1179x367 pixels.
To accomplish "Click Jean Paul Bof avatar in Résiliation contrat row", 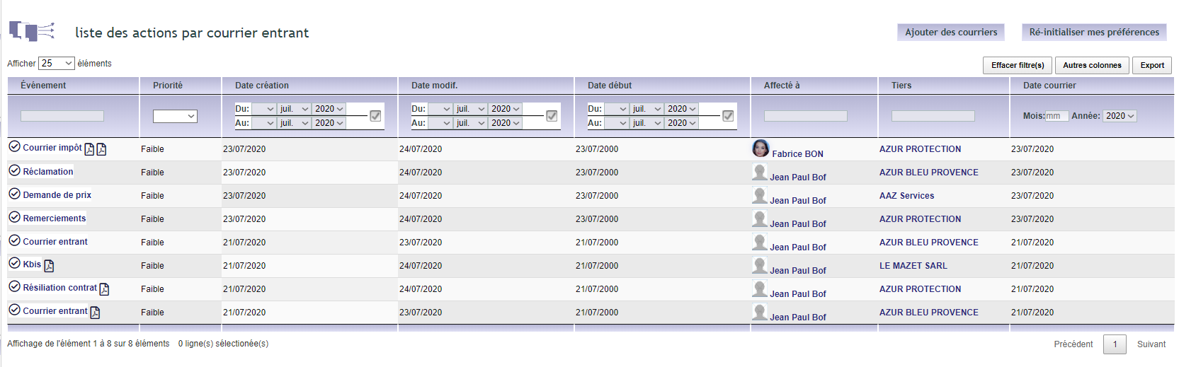I will 760,289.
